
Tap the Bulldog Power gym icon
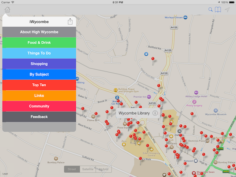(115, 90)
